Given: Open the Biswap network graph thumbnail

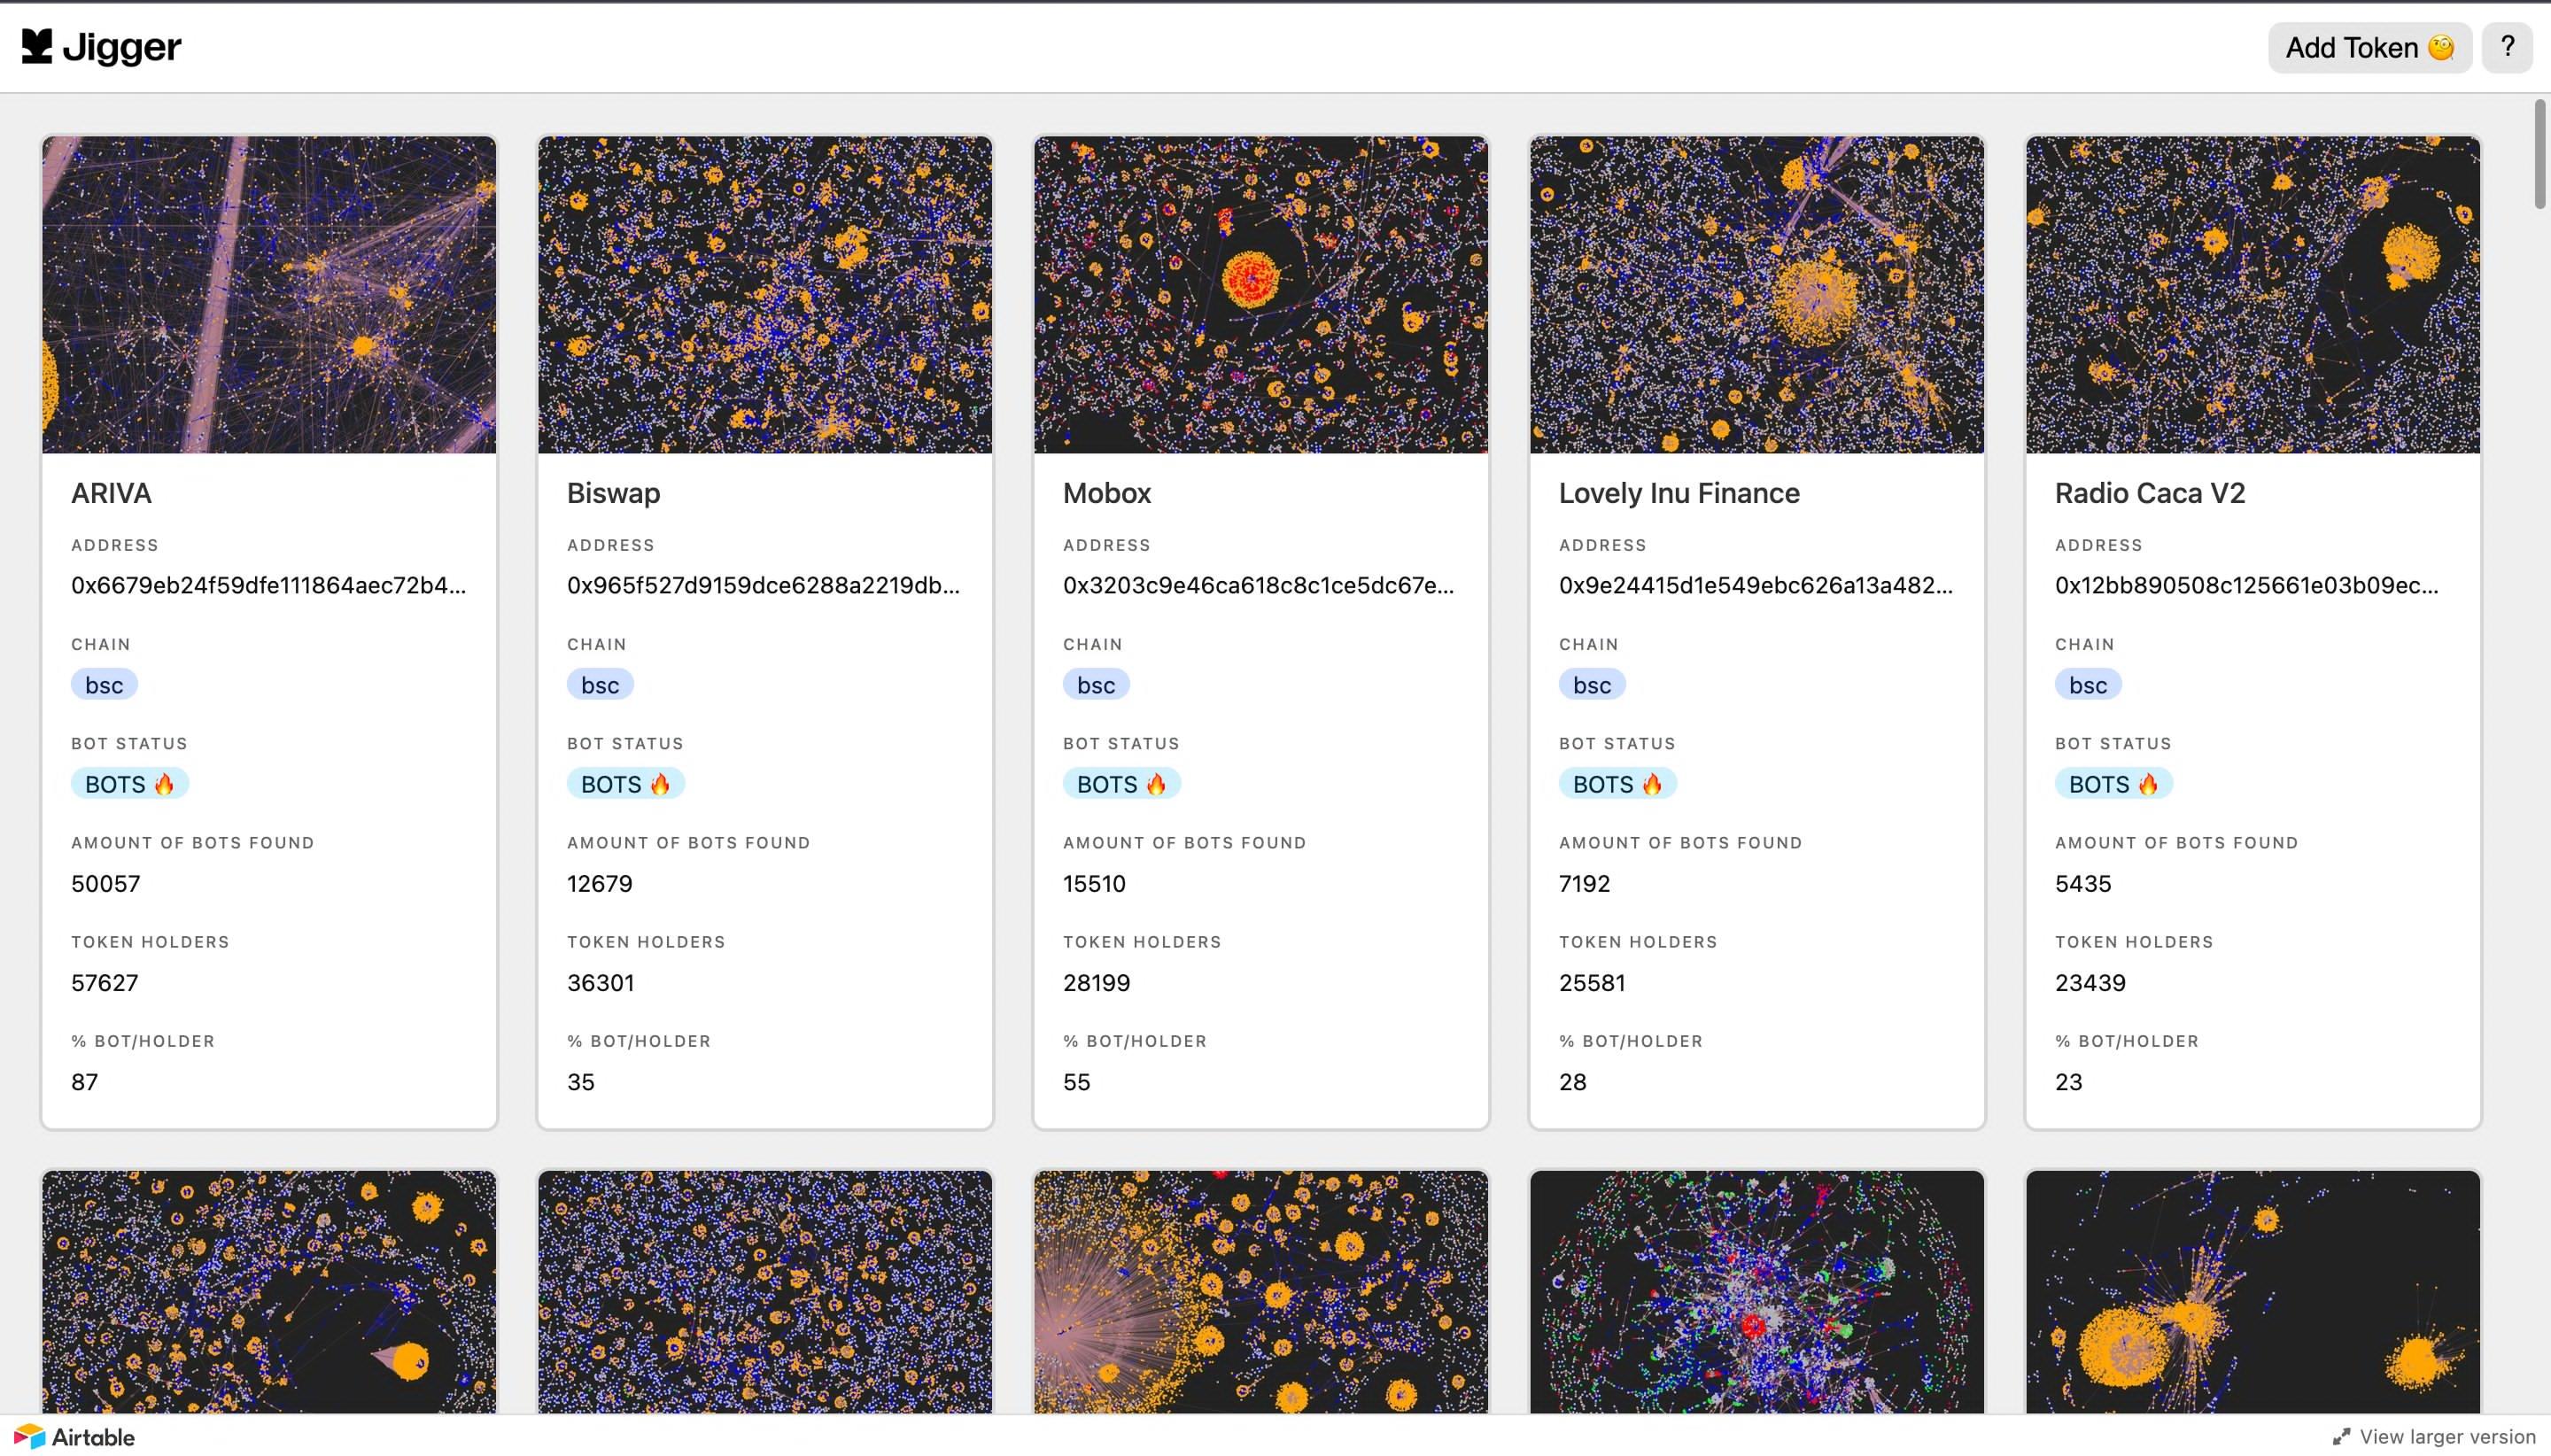Looking at the screenshot, I should (765, 295).
